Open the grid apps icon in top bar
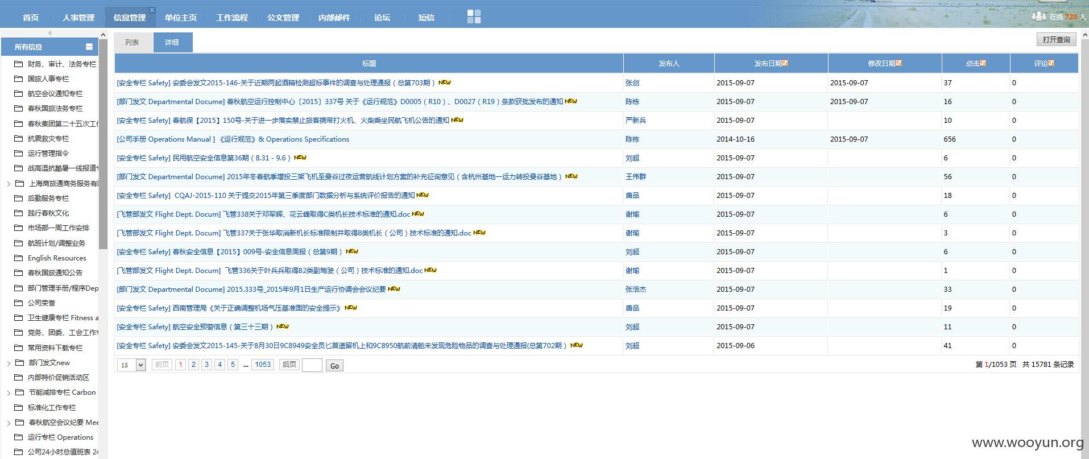This screenshot has height=459, width=1089. [x=474, y=16]
